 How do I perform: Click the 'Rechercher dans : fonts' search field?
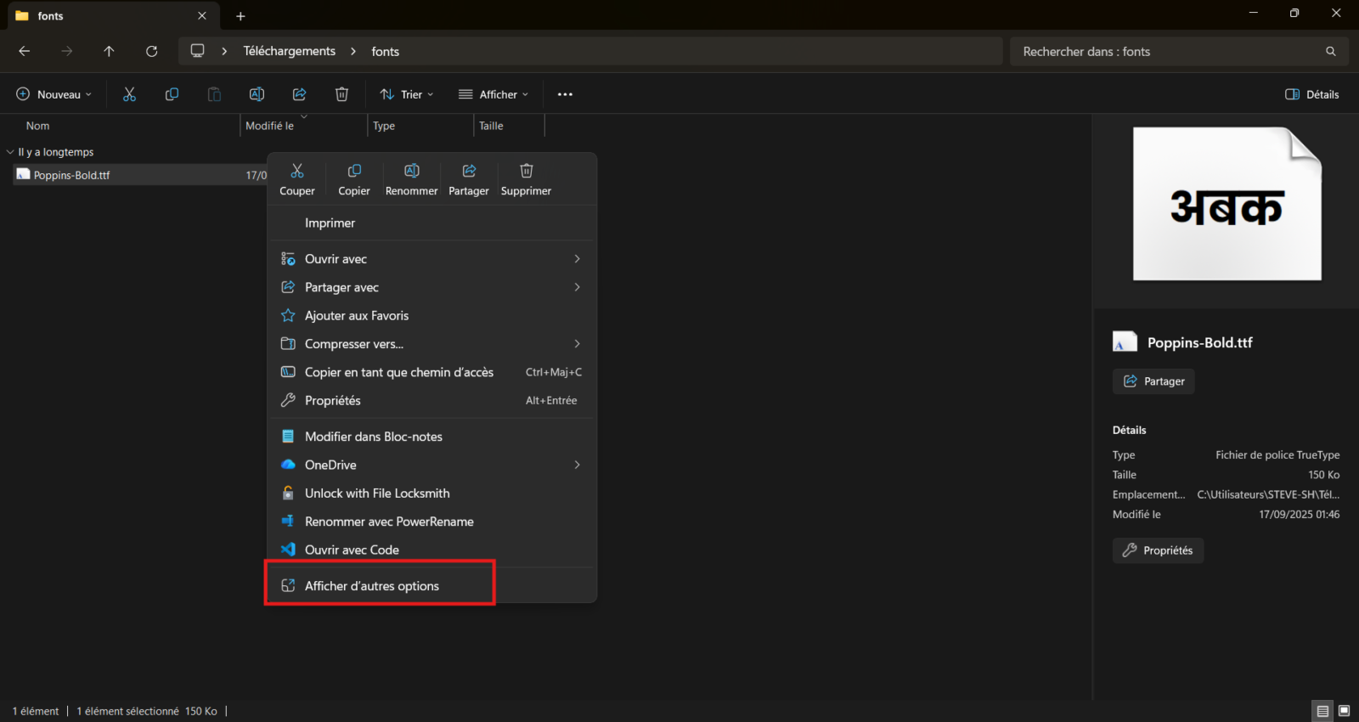point(1180,51)
